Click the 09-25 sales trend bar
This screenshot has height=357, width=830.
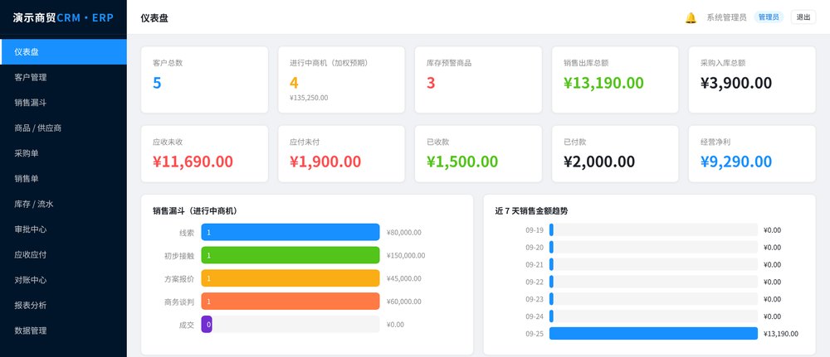(654, 333)
